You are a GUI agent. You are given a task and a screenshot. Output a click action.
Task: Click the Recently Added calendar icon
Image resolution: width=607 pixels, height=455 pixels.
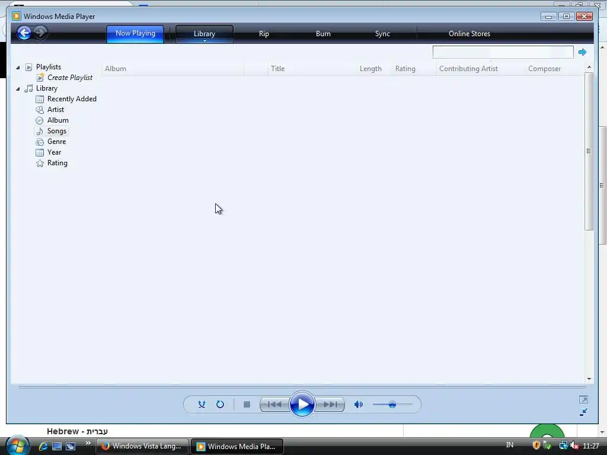(40, 100)
